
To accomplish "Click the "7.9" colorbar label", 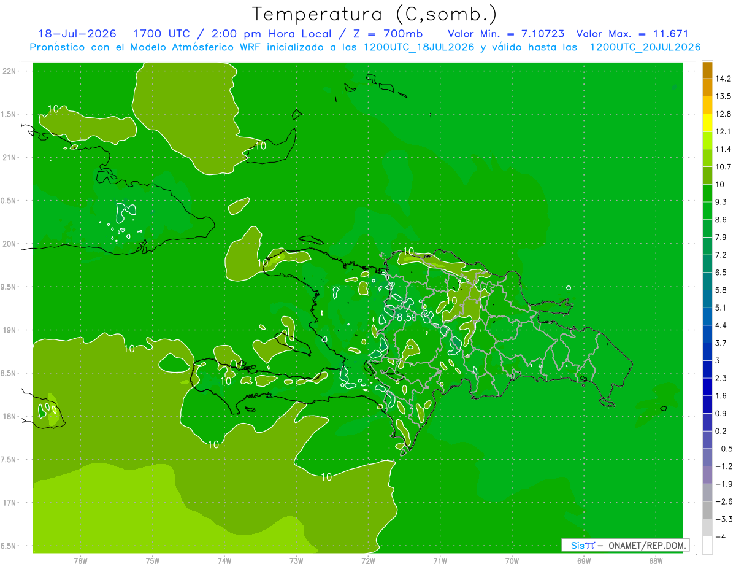I will pos(721,237).
